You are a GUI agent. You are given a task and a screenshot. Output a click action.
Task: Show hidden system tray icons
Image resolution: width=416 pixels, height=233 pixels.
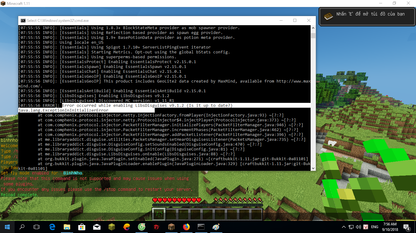pos(344,227)
